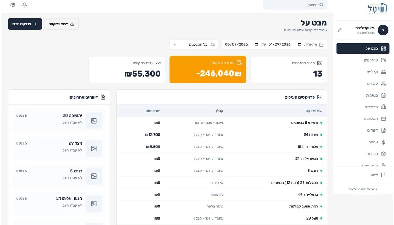Open הגדרות in the sidebar
Viewport: 394px width, 225px height.
click(x=363, y=154)
